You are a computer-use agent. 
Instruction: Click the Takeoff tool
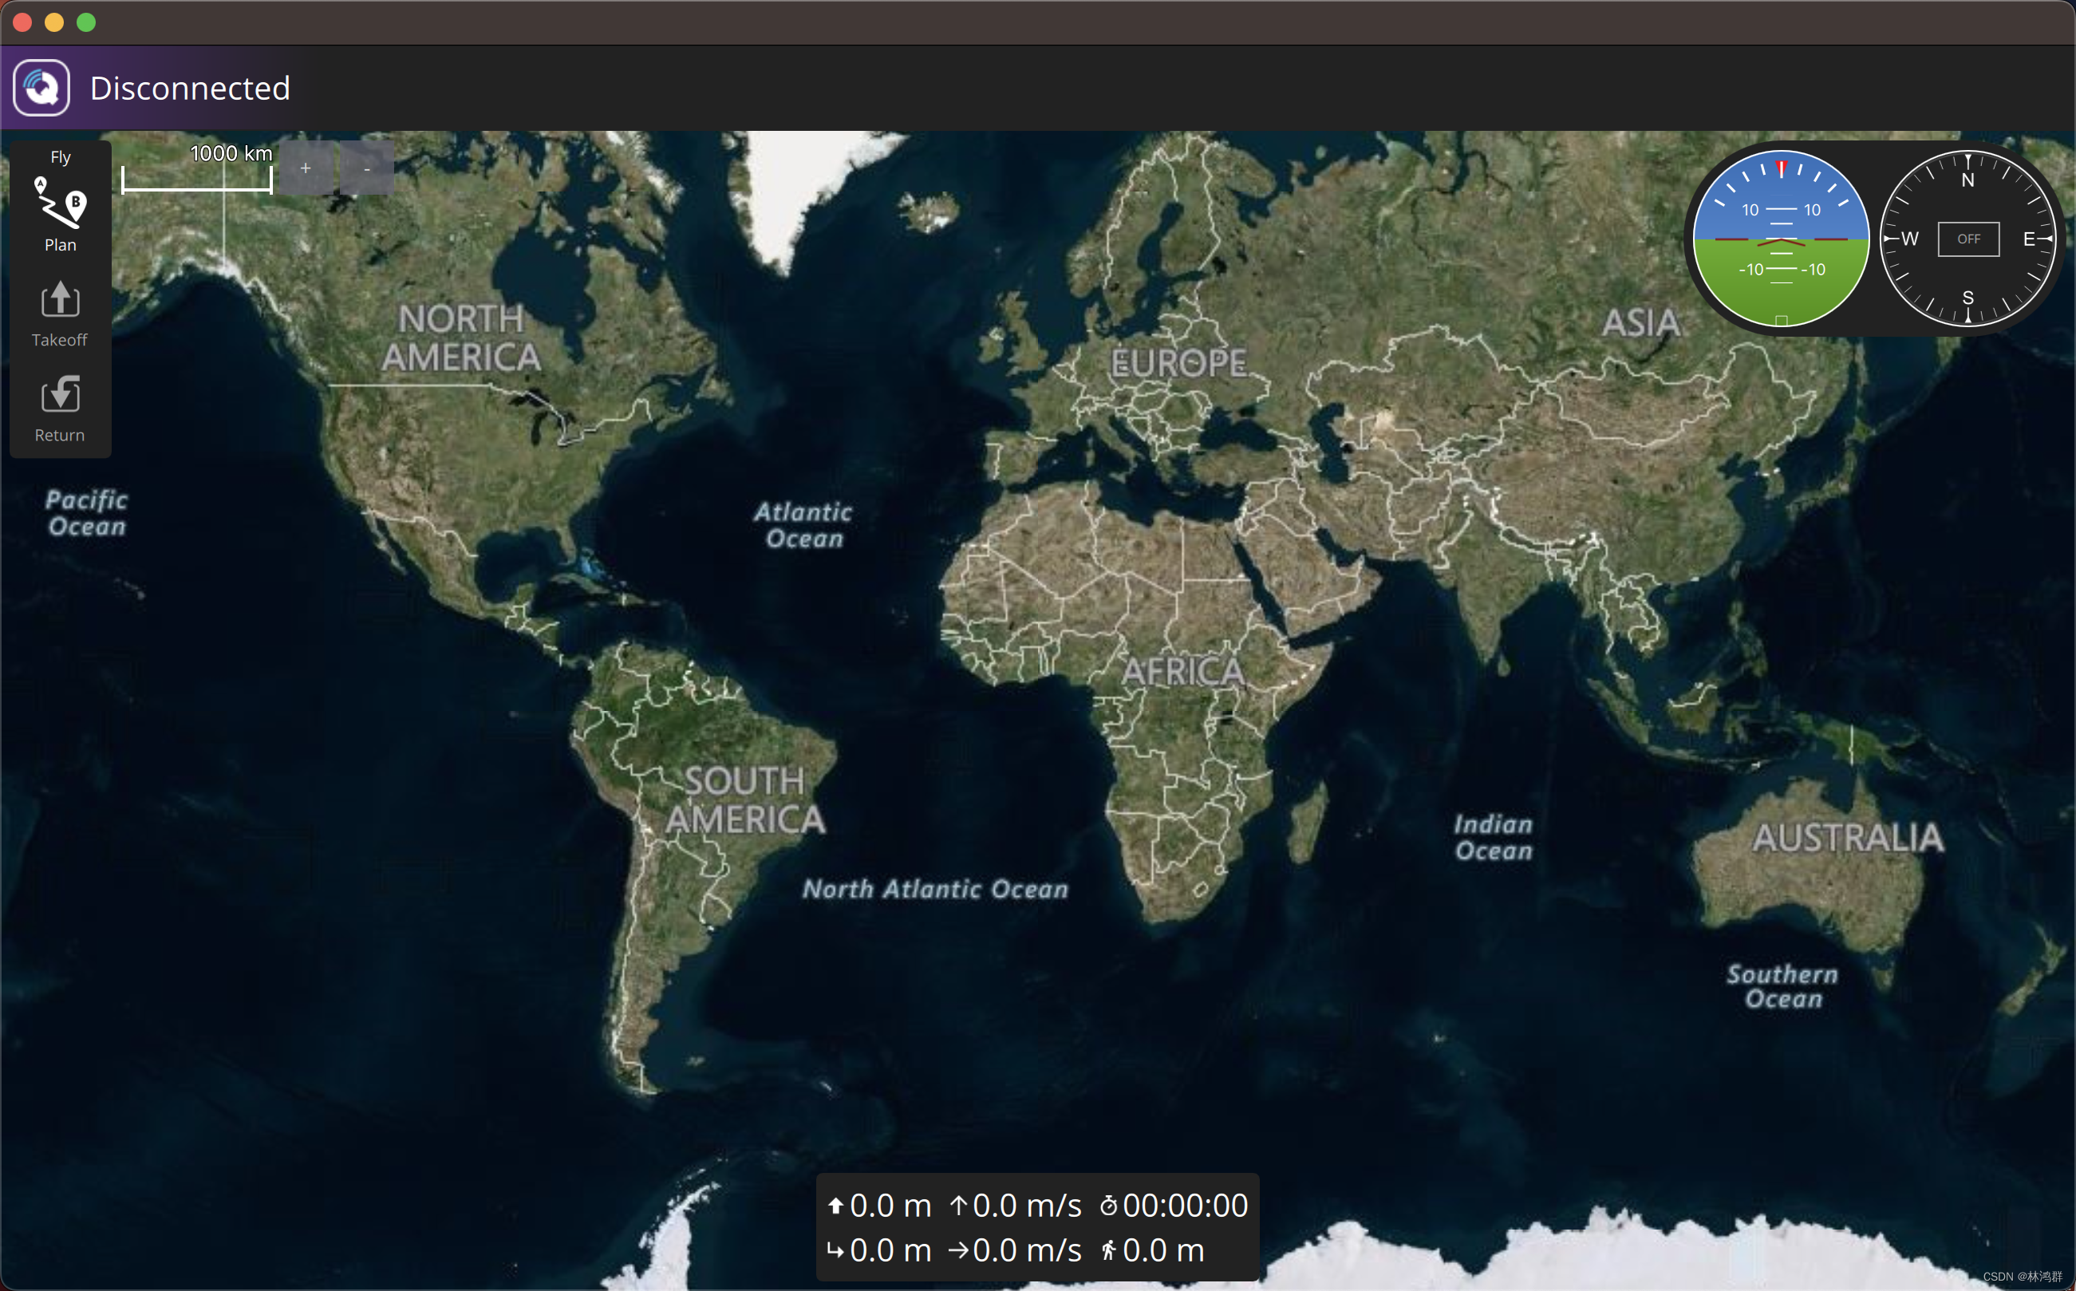pos(60,314)
